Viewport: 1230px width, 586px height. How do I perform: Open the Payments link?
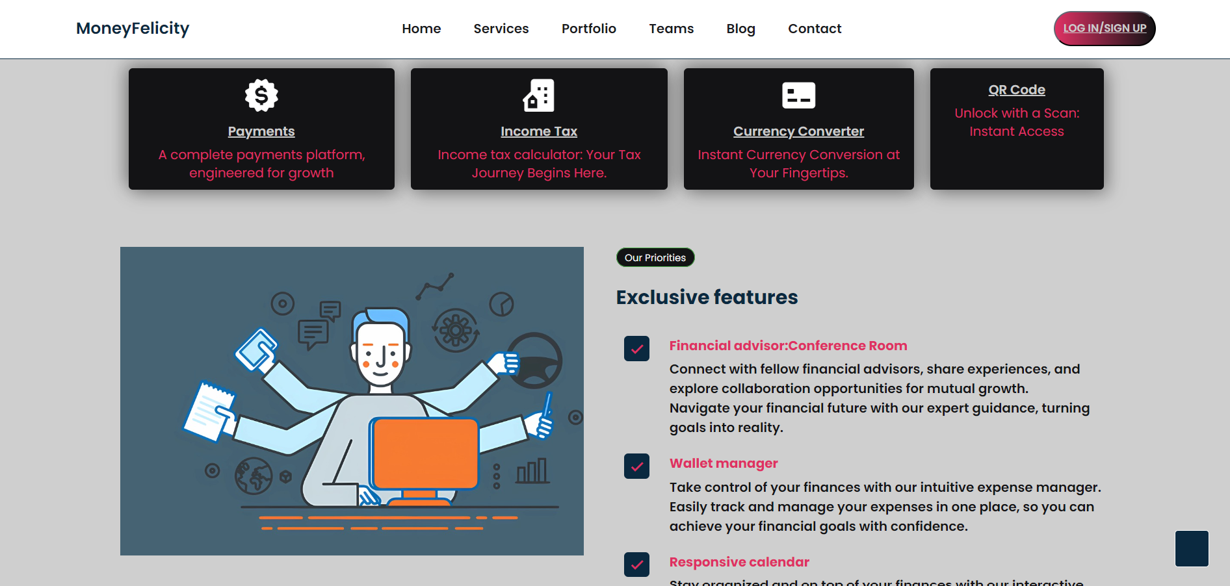click(x=261, y=131)
